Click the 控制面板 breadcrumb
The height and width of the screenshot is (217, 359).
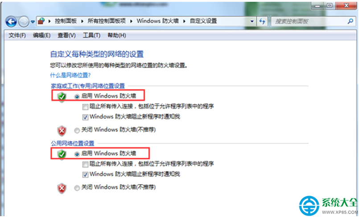click(66, 21)
